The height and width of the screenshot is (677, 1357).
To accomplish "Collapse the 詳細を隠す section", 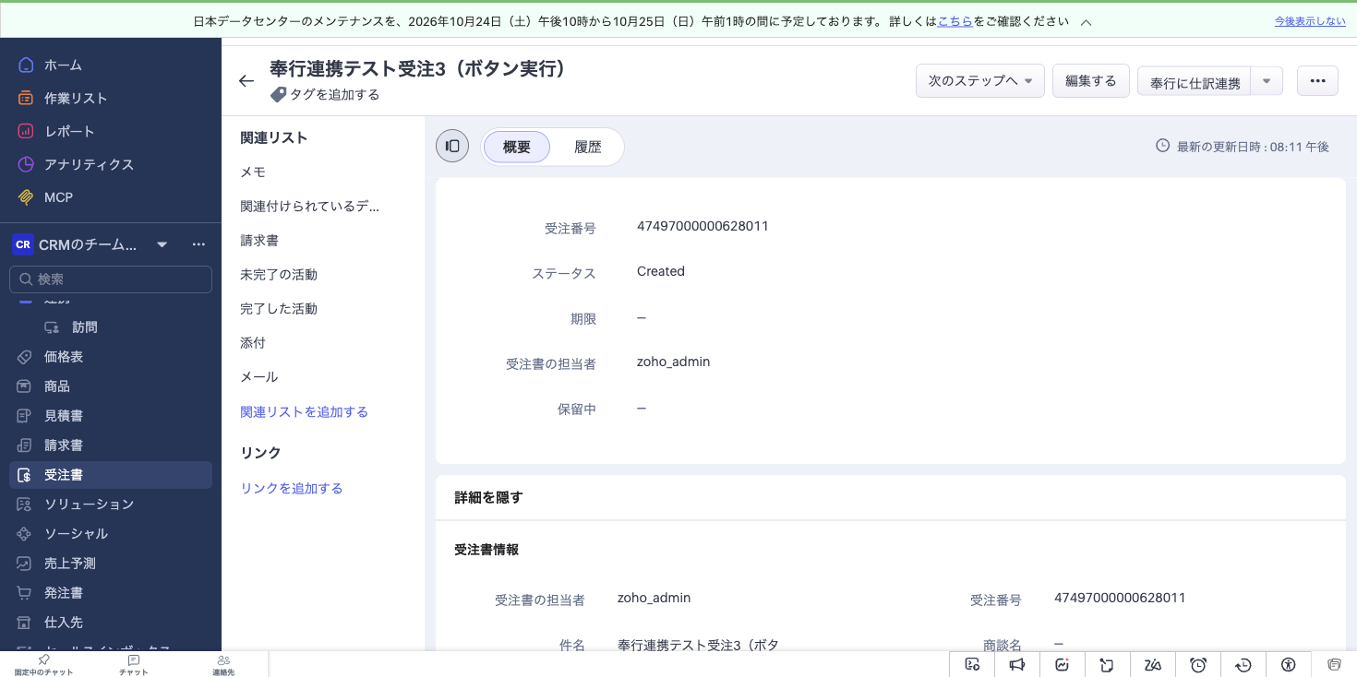I will coord(488,497).
